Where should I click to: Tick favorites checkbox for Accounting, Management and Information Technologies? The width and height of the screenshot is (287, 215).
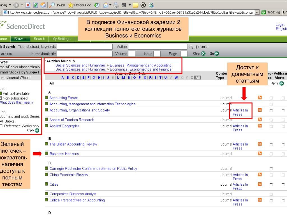pos(271,104)
